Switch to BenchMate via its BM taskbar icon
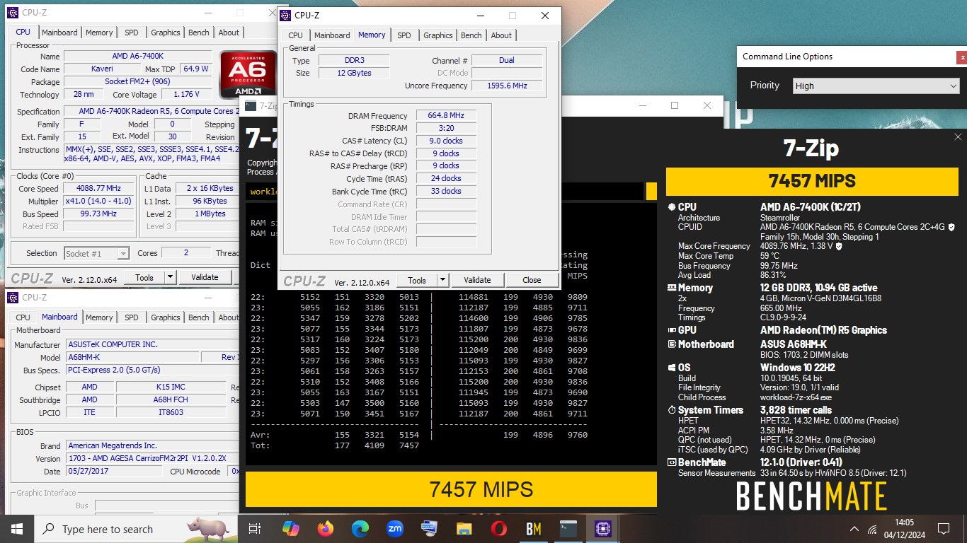967x543 pixels. [x=533, y=528]
